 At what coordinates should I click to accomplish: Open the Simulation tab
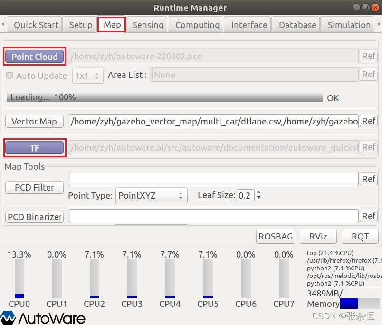point(347,25)
